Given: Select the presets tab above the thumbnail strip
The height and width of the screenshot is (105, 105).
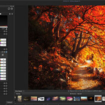Looking at the screenshot, I should coord(18,94).
